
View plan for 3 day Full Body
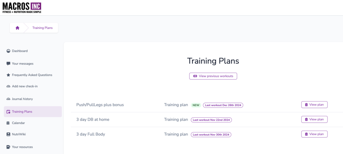point(314,134)
